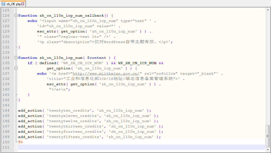Screen dimensions: 271x153
Task: Click the save icon on zh_CN.php tab
Action: pyautogui.click(x=3, y=4)
